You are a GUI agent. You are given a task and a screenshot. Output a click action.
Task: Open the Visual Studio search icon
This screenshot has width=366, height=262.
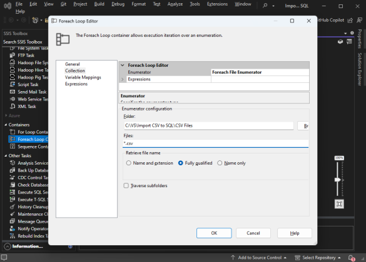(265, 6)
